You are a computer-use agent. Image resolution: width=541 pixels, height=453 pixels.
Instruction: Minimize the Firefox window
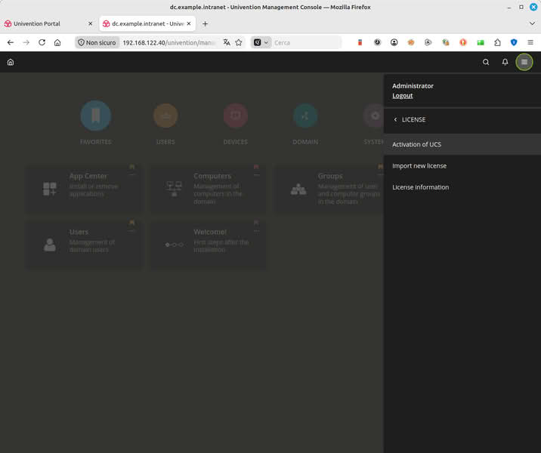pyautogui.click(x=509, y=7)
